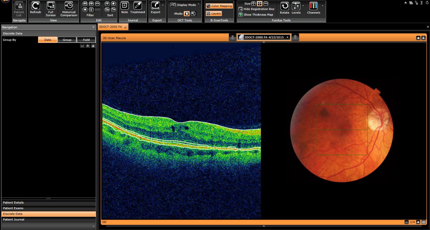Open Historical Comparison tool
The height and width of the screenshot is (230, 430).
coord(69,6)
